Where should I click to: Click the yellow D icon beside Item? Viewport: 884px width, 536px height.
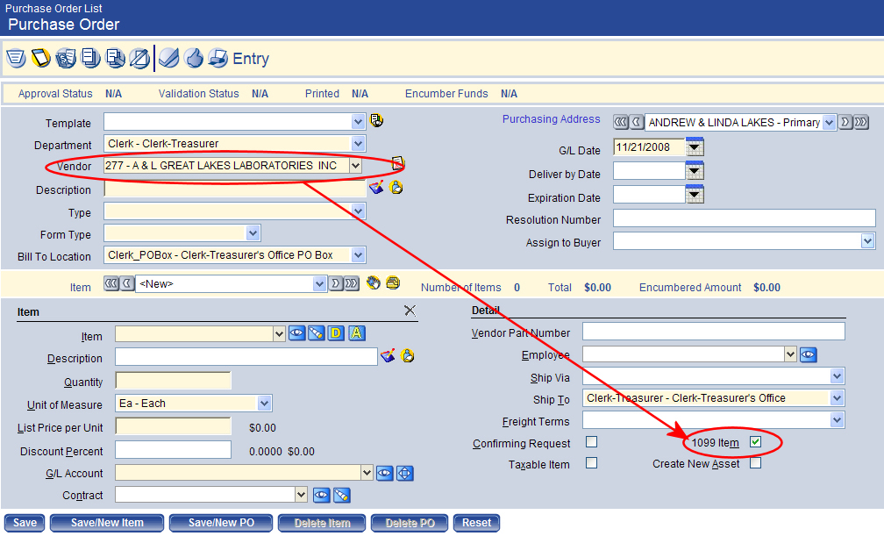[x=336, y=333]
